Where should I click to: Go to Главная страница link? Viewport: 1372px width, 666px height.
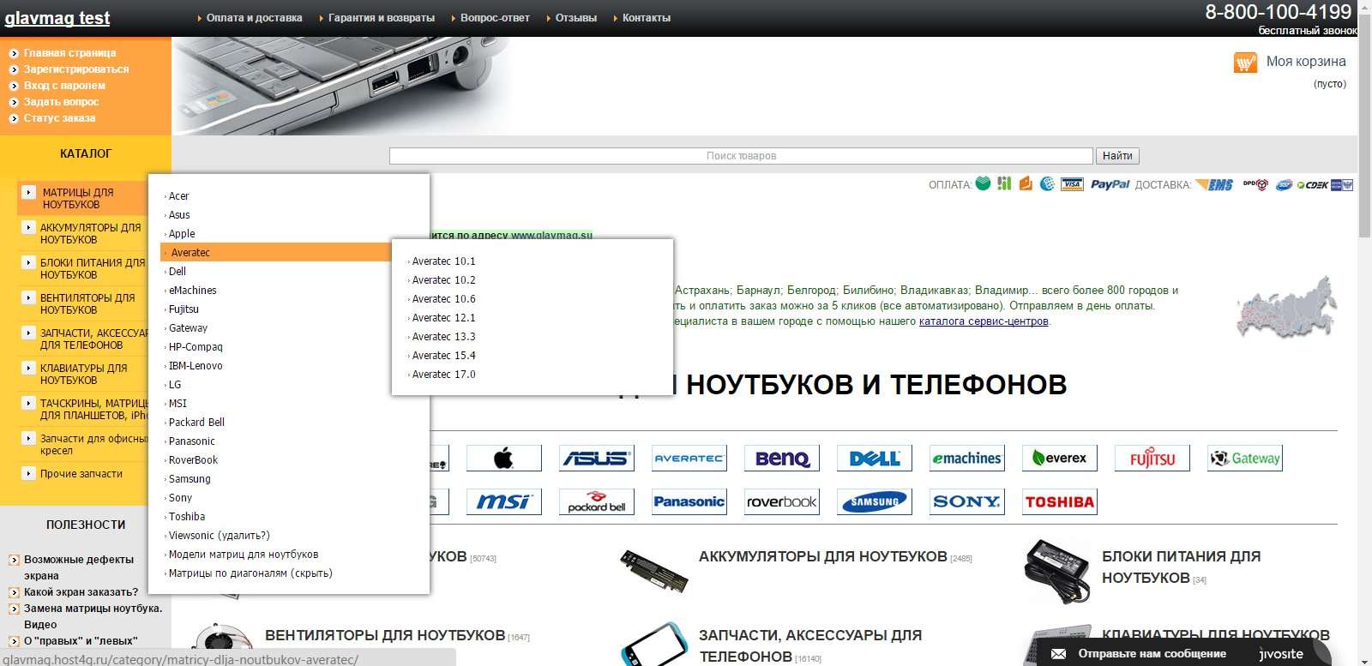coord(69,53)
